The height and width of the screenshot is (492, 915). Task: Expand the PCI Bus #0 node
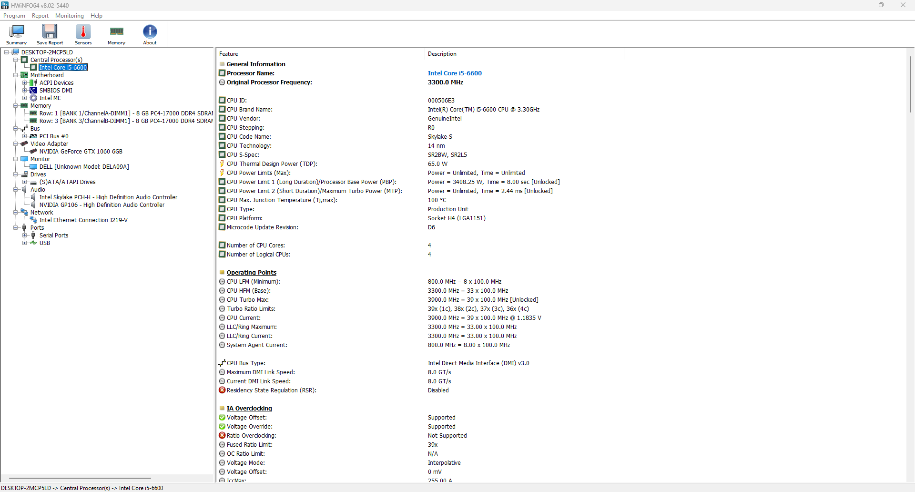(x=25, y=136)
